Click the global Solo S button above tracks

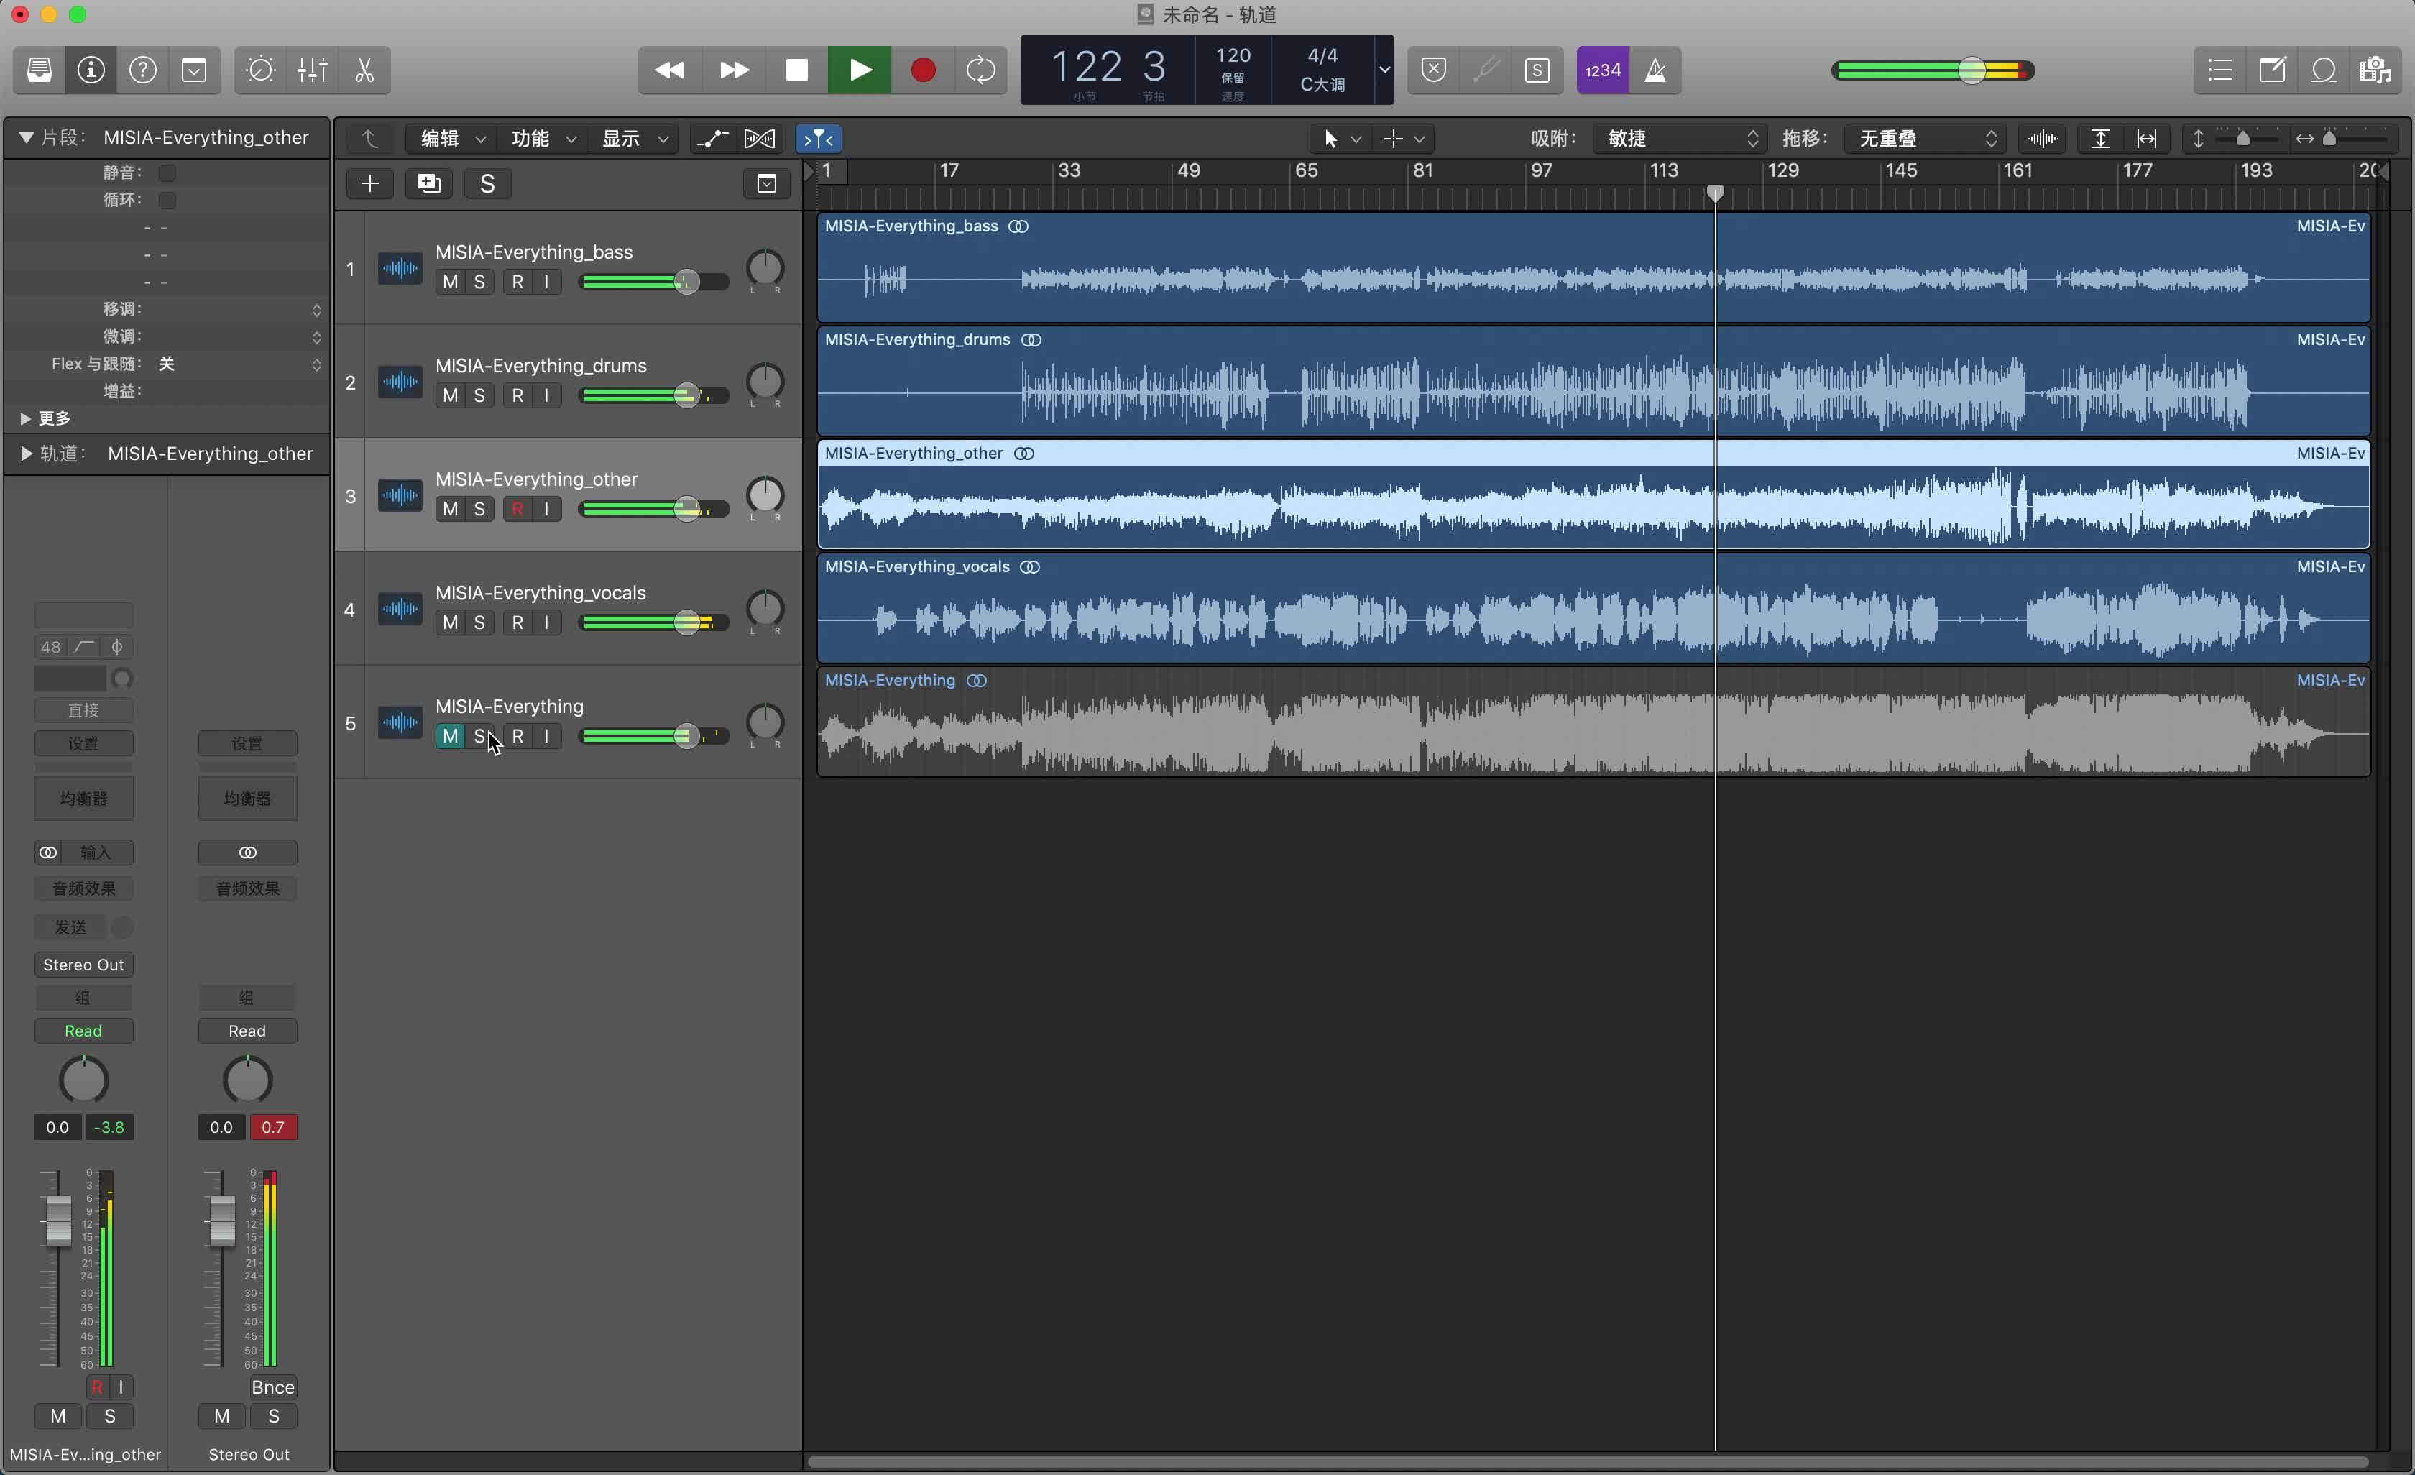pos(487,183)
